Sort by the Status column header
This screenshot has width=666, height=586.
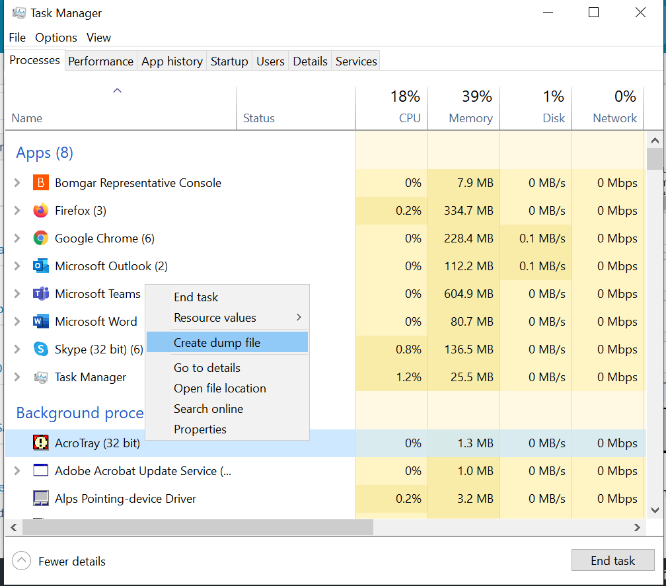[x=295, y=109]
